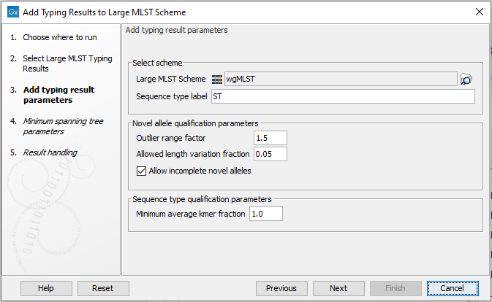Click Minimum average kmer fraction field
The width and height of the screenshot is (492, 302).
click(x=265, y=214)
